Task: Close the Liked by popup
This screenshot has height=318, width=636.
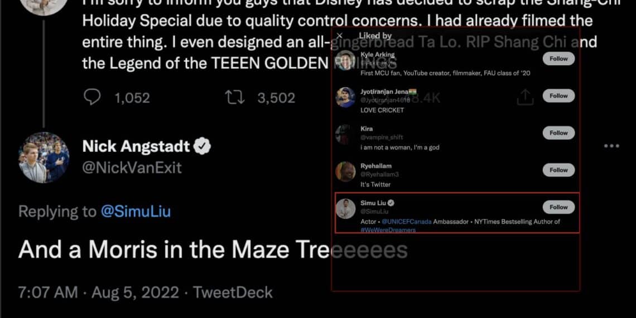Action: [340, 36]
